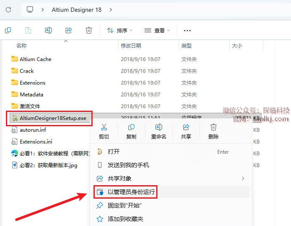Select the 激活文件 folder
This screenshot has width=291, height=226.
point(30,106)
